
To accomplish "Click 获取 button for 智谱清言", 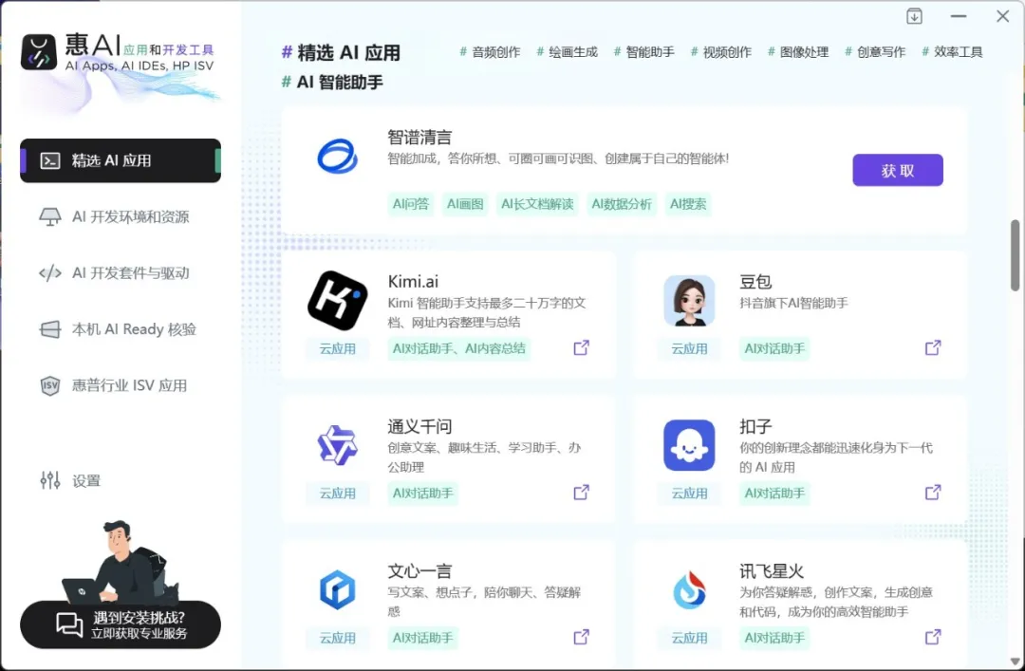I will pyautogui.click(x=898, y=170).
